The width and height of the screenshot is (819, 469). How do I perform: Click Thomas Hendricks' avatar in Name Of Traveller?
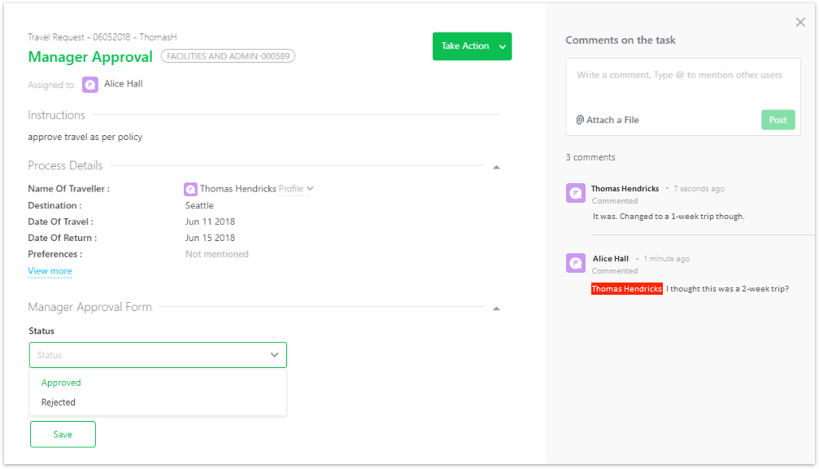[190, 189]
